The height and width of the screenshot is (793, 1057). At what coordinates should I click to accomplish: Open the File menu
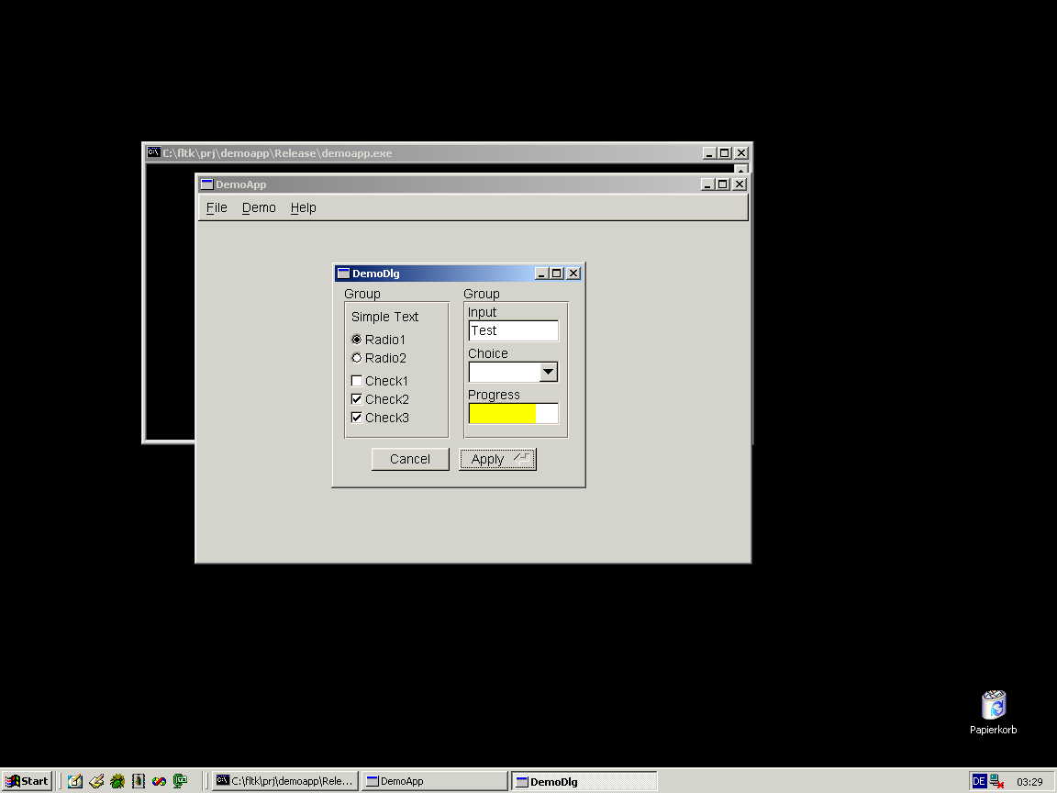[217, 207]
